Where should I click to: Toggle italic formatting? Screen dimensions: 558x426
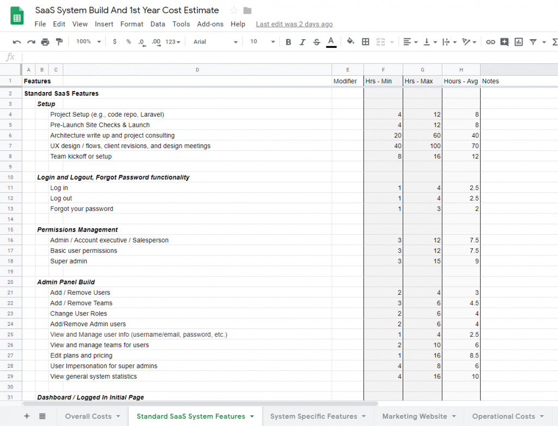302,42
